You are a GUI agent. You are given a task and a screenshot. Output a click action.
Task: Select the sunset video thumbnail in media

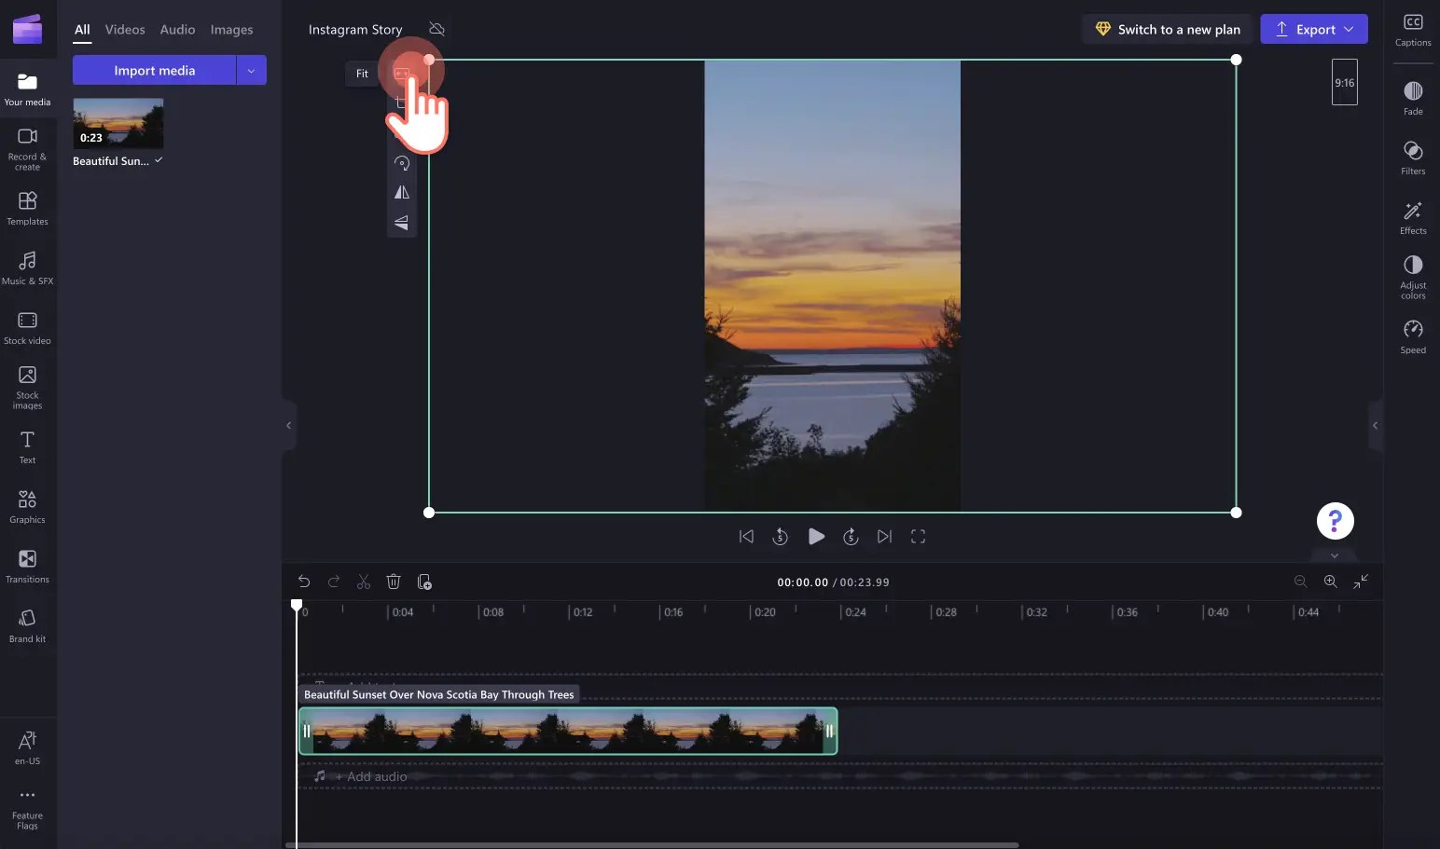118,124
